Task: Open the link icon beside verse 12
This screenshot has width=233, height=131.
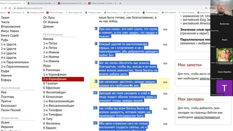Action: pyautogui.click(x=165, y=124)
